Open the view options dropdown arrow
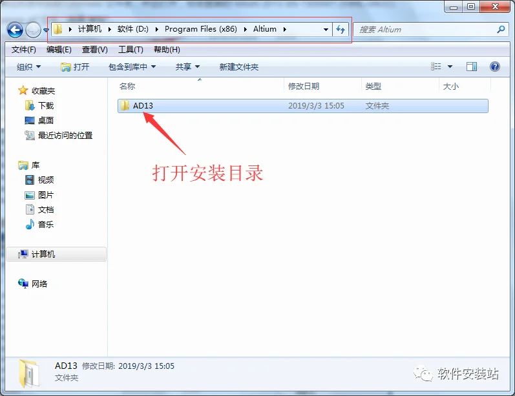 pyautogui.click(x=450, y=67)
